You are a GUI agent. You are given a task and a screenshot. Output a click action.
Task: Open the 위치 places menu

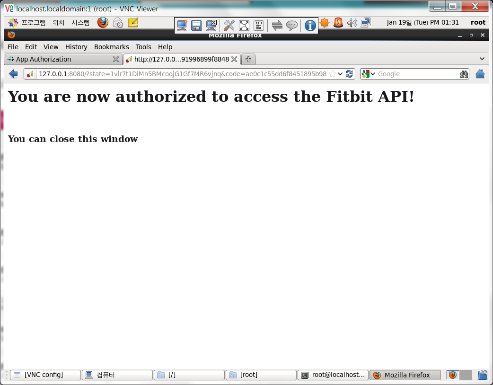pos(59,23)
